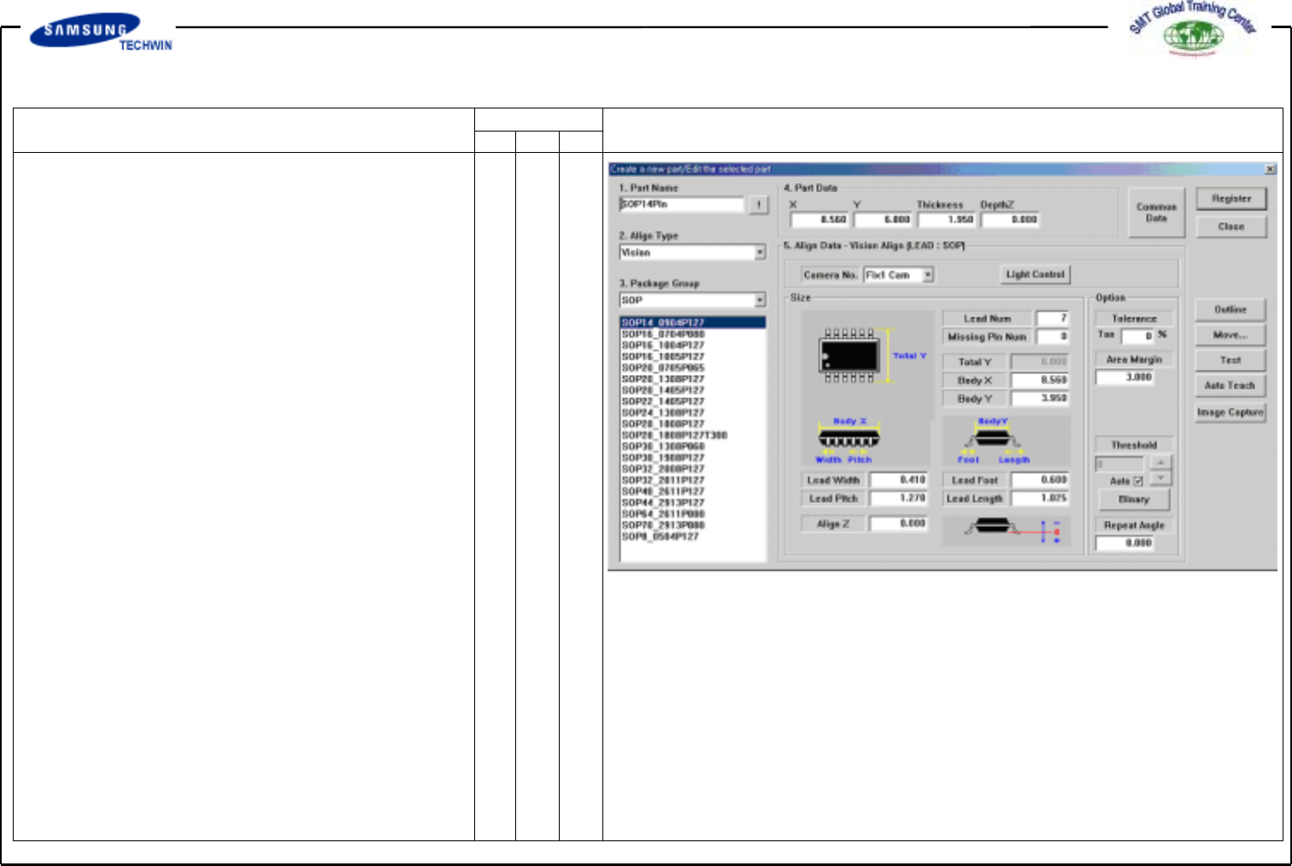Click the Lead Width field showing 0.410

[x=898, y=480]
